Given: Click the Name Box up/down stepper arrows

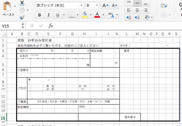Looking at the screenshot, I should [23, 26].
